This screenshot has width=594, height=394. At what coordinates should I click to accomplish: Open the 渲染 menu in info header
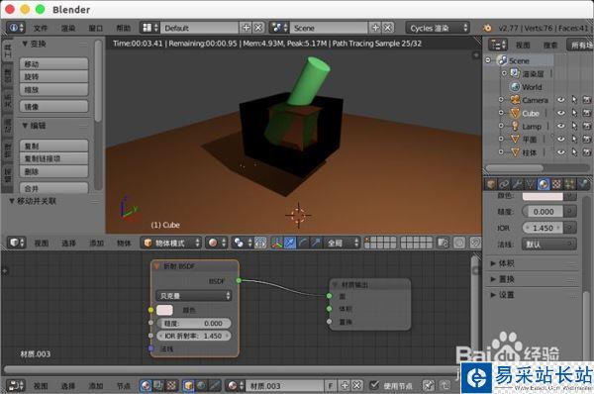click(x=68, y=28)
